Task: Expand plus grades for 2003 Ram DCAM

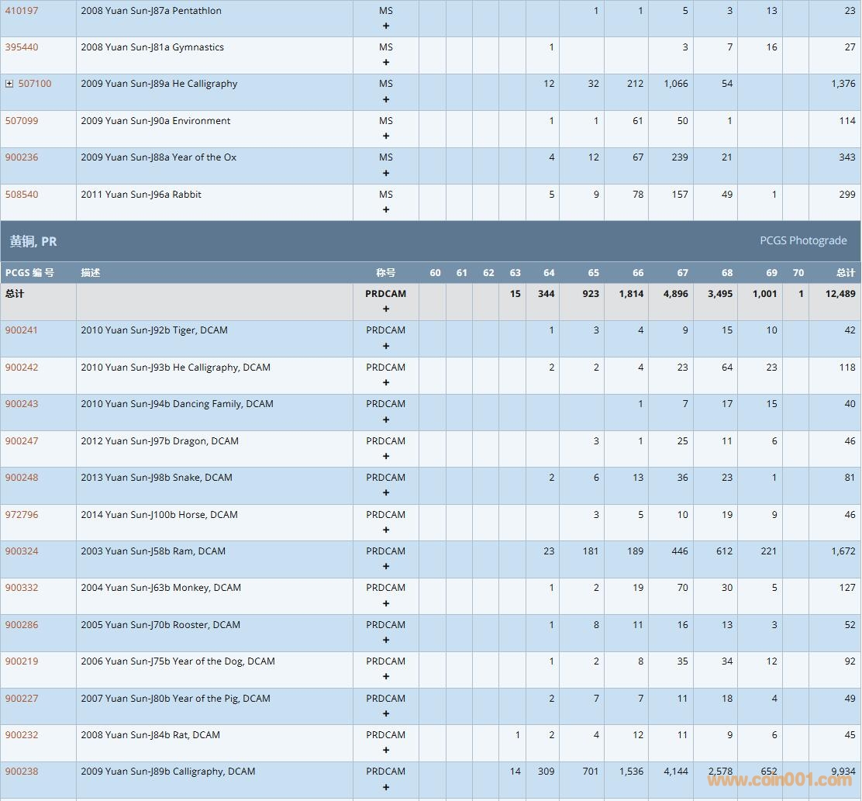Action: point(386,566)
